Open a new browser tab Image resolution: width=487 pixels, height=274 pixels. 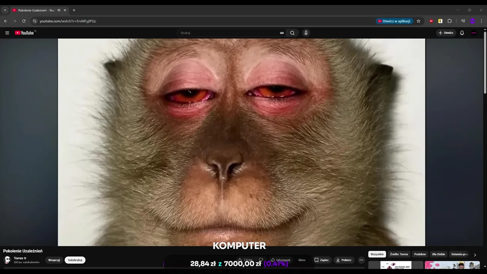[x=74, y=10]
